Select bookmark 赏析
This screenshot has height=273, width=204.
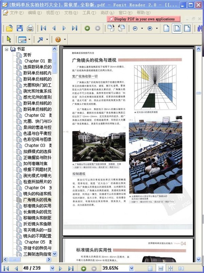pyautogui.click(x=27, y=55)
